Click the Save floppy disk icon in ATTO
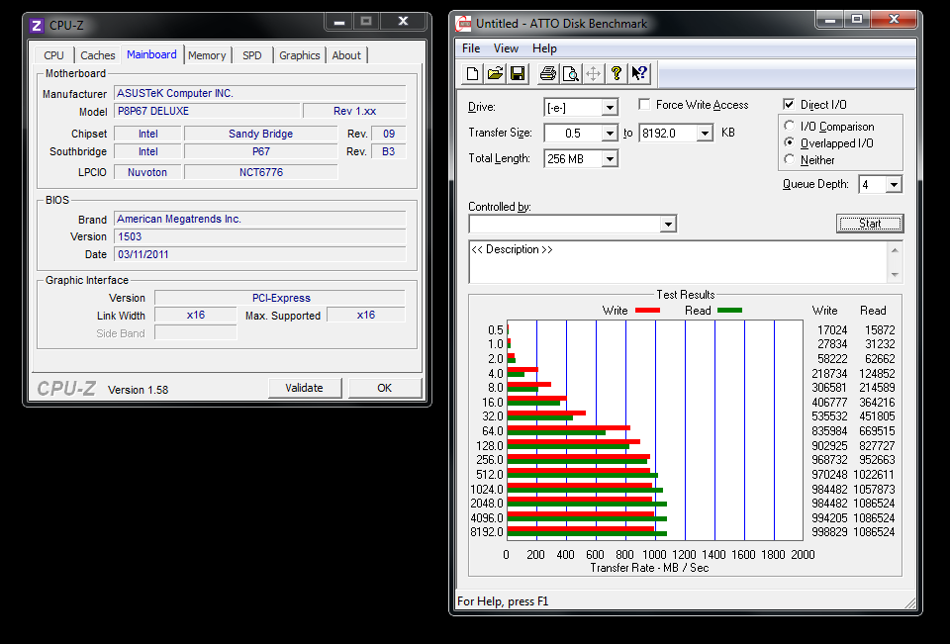The height and width of the screenshot is (644, 950). click(518, 74)
